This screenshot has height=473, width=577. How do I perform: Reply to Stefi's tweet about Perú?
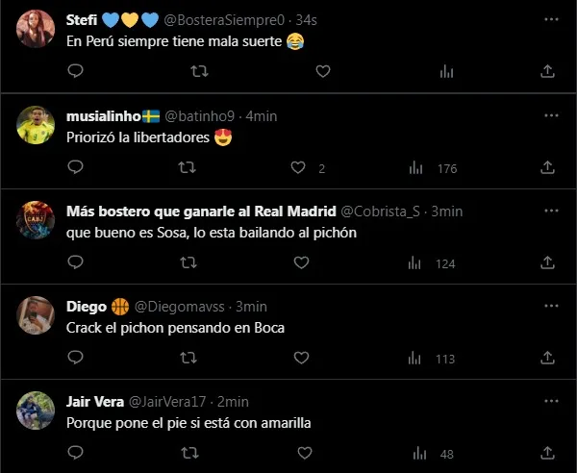click(76, 71)
